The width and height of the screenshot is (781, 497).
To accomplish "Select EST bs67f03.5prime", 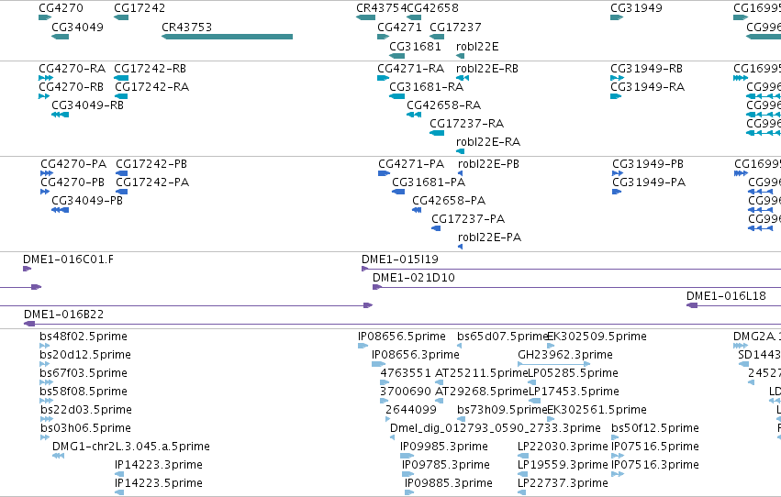I will click(46, 382).
